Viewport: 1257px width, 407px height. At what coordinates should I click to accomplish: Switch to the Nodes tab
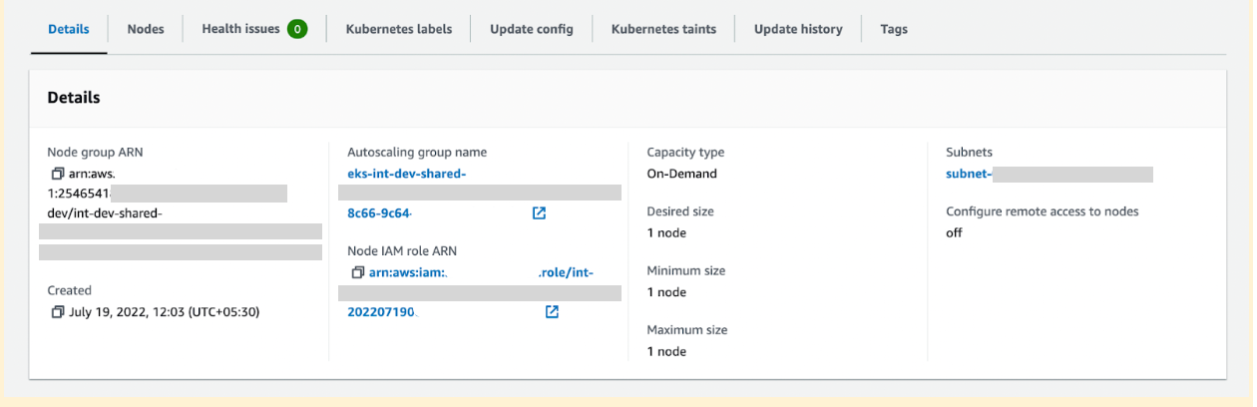point(146,29)
